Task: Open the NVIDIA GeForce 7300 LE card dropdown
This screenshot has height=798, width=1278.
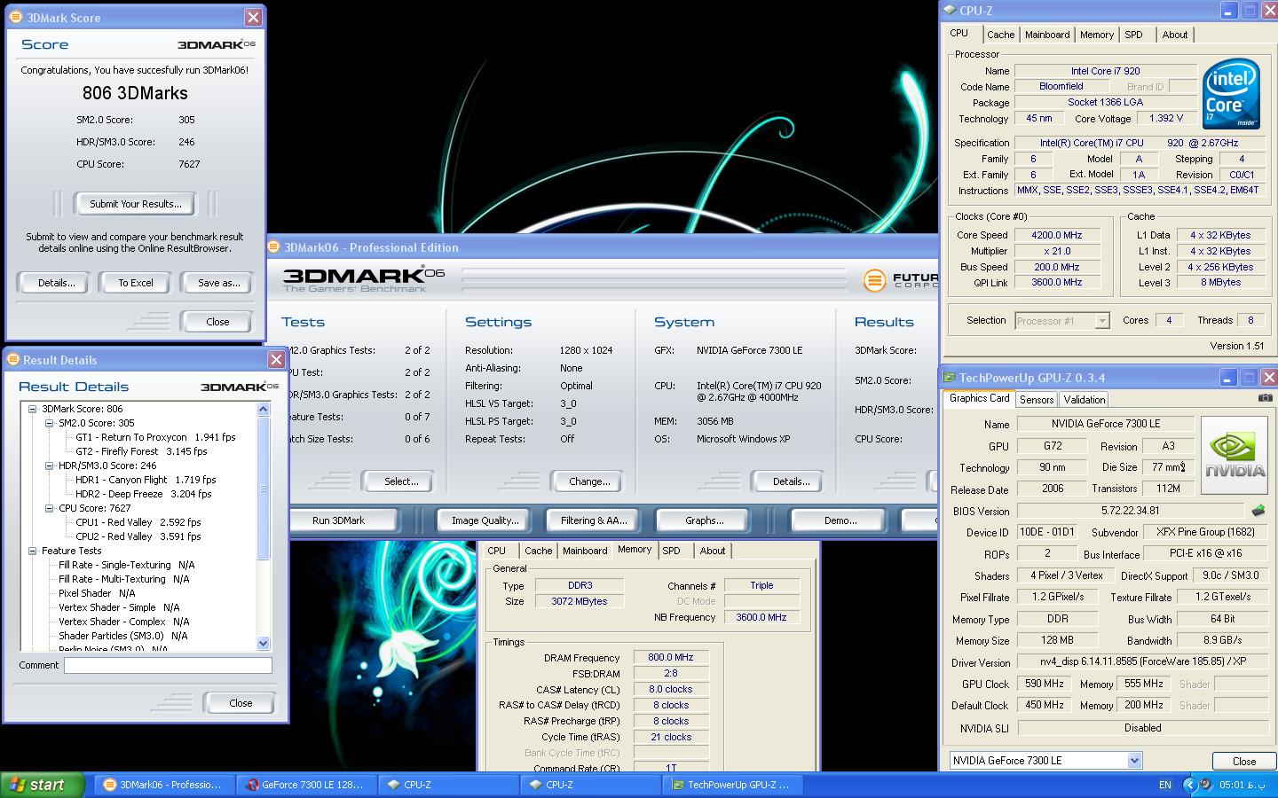Action: [x=1134, y=761]
